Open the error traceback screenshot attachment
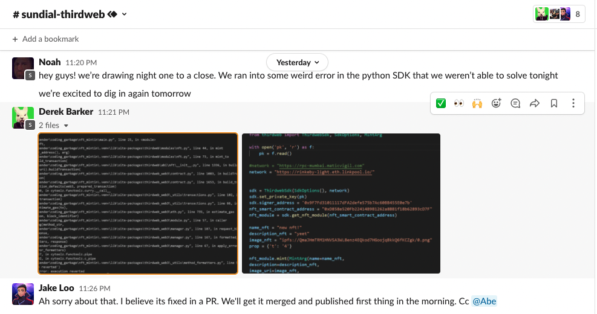 click(138, 203)
